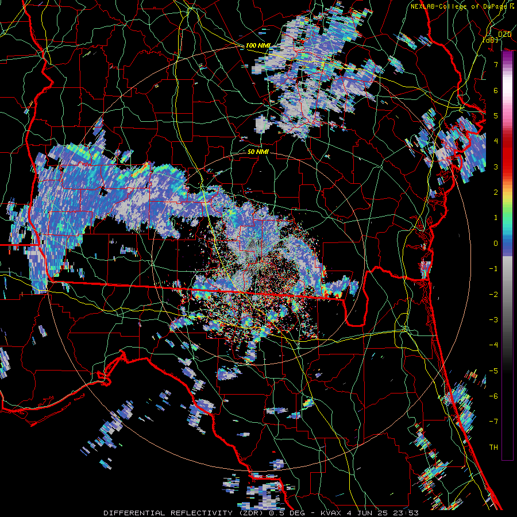Image resolution: width=517 pixels, height=517 pixels.
Task: Click the -6 value on color scale
Action: click(493, 396)
